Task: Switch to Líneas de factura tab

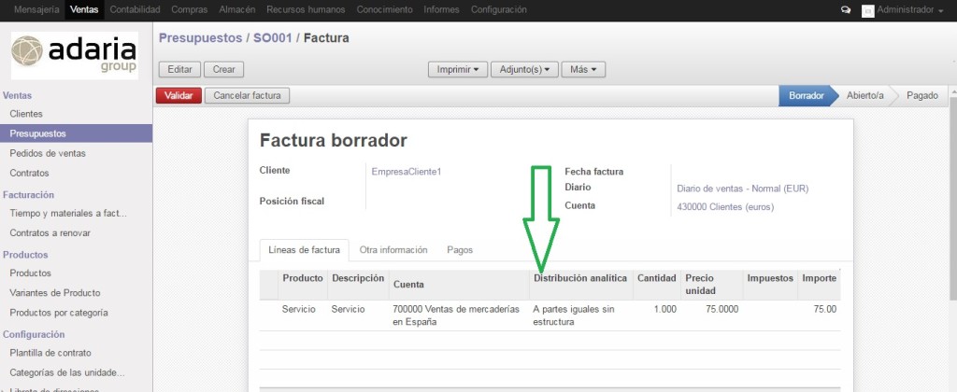Action: (304, 250)
